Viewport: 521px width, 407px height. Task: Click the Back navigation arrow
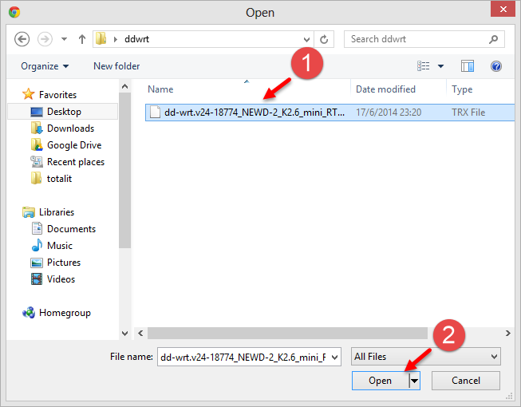22,39
